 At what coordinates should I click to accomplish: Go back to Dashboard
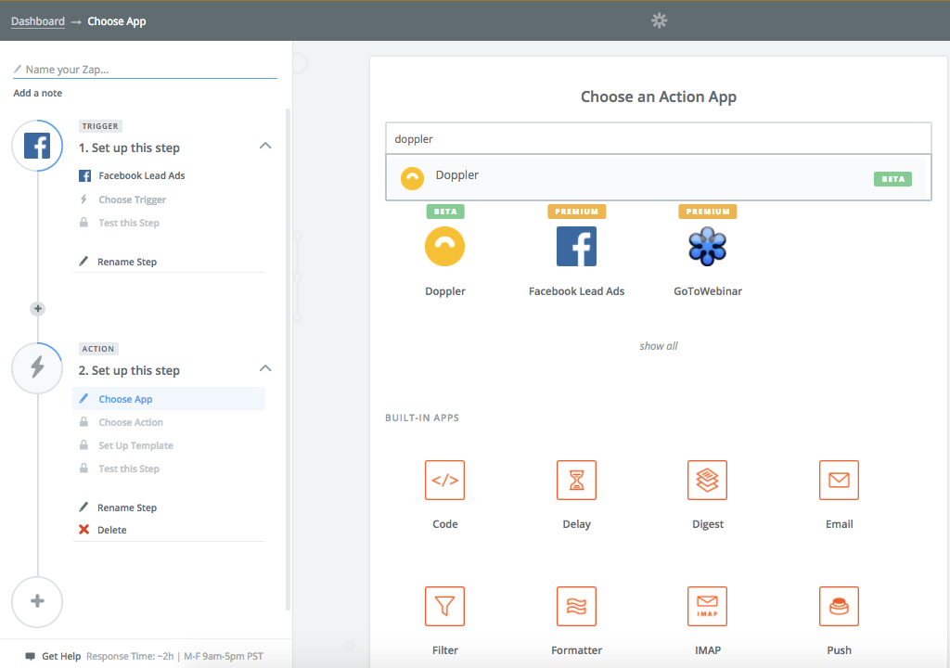coord(37,21)
